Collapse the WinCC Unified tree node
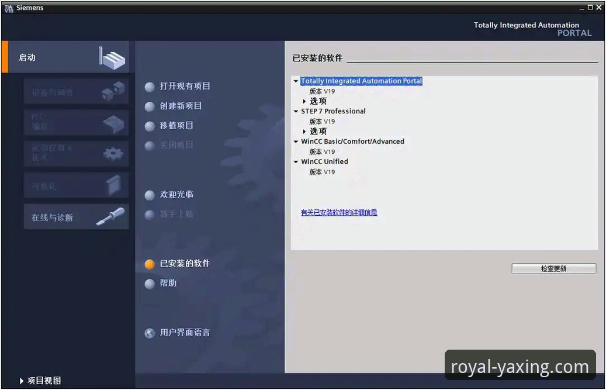This screenshot has width=606, height=390. (x=296, y=162)
